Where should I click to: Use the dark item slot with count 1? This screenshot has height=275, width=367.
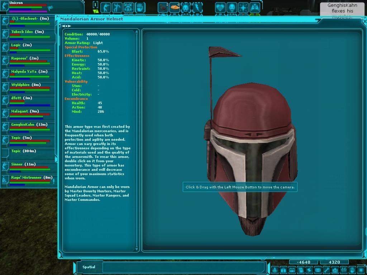pos(163,8)
